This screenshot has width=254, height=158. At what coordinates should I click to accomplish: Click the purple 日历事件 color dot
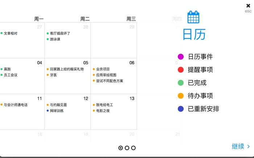180,57
